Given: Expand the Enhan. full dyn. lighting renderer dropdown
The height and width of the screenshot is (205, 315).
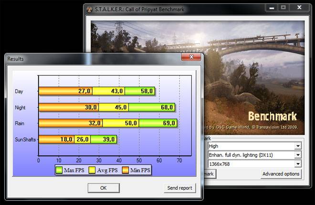Looking at the screenshot, I should click(x=298, y=155).
